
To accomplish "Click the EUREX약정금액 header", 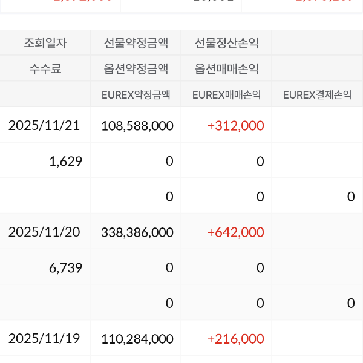I will click(x=136, y=95).
